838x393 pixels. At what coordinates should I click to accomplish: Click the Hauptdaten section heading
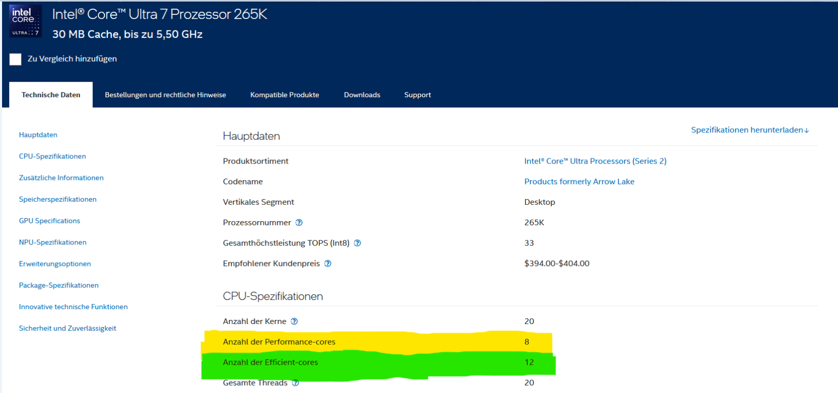click(x=251, y=136)
